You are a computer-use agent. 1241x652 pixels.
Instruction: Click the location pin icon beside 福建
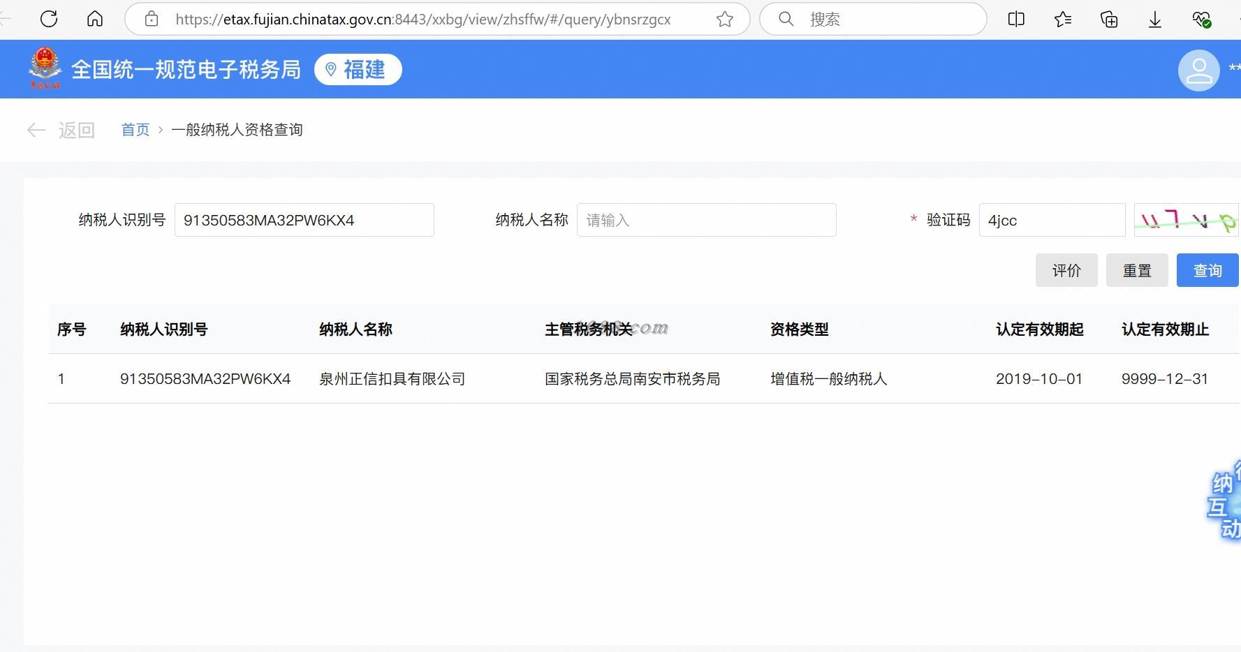pyautogui.click(x=331, y=69)
